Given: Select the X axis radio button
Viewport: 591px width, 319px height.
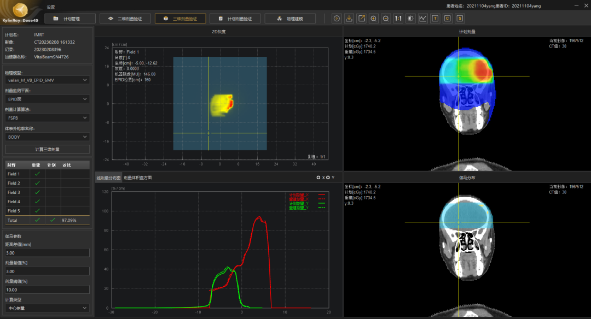Looking at the screenshot, I should click(x=318, y=178).
